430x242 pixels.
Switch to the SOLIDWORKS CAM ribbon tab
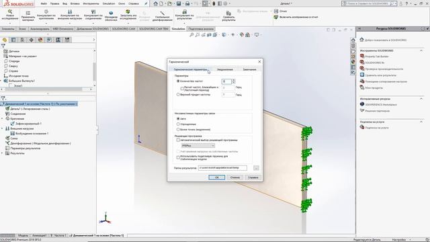coord(124,29)
